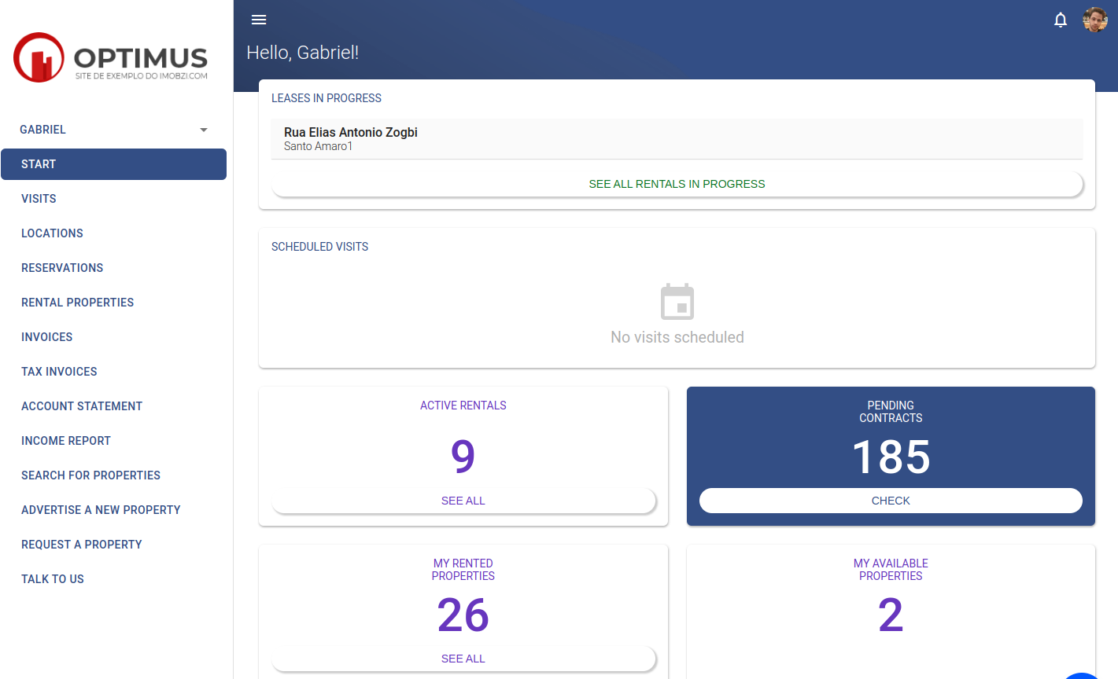This screenshot has height=679, width=1118.
Task: Click SEE ALL under My Rented Properties
Action: click(463, 659)
